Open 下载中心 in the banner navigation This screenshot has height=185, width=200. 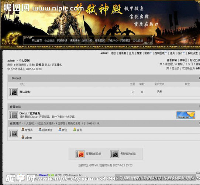(x=113, y=41)
